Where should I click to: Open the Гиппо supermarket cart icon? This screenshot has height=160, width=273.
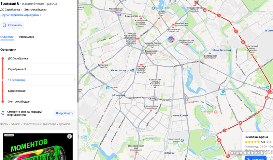point(223,91)
